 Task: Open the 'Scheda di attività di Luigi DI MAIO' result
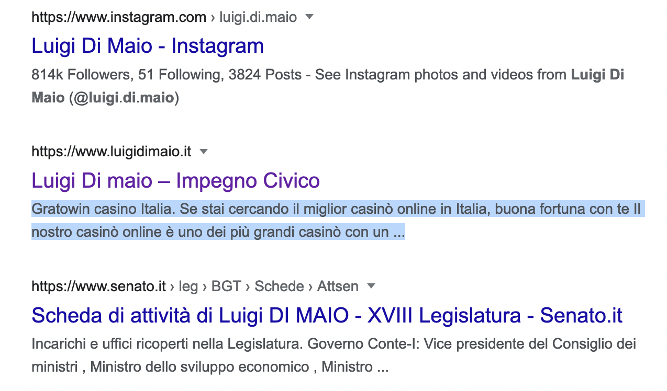[327, 316]
